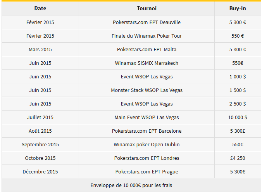Screen dimensions: 262x194
Task: Click the 2 500 $ buy-in cell
Action: click(238, 104)
